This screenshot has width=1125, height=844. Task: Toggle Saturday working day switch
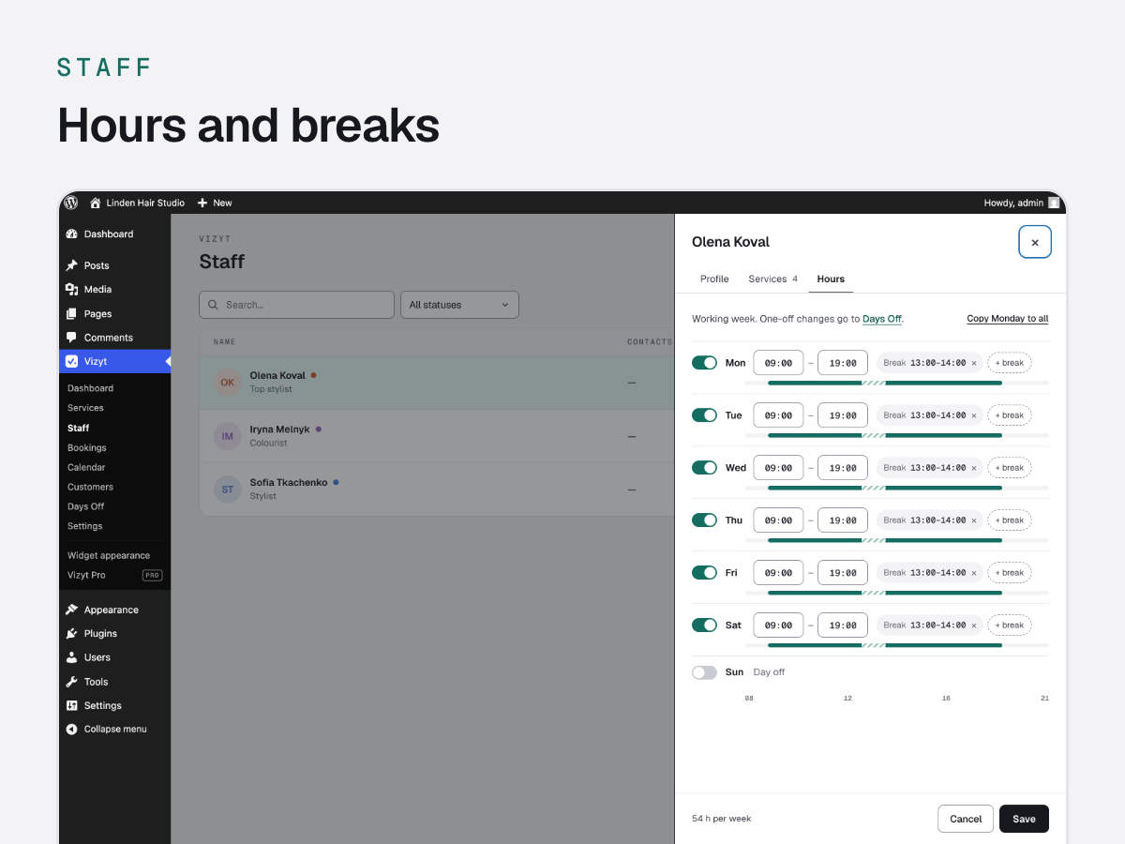click(704, 625)
